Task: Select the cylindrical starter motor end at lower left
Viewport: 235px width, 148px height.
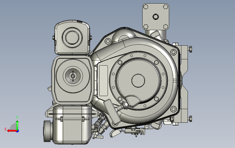Action: pyautogui.click(x=48, y=131)
